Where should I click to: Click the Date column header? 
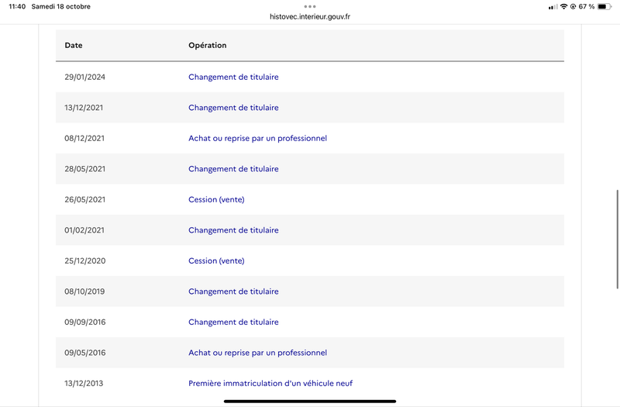(x=74, y=45)
